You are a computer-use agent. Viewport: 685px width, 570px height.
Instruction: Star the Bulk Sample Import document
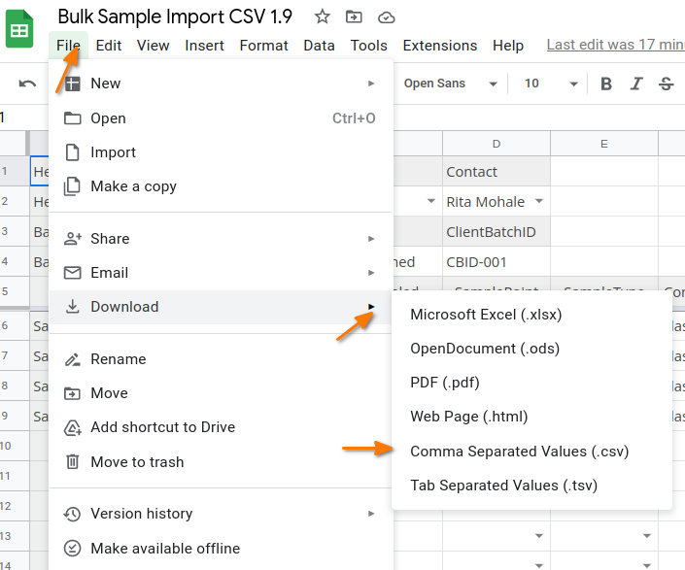[323, 17]
